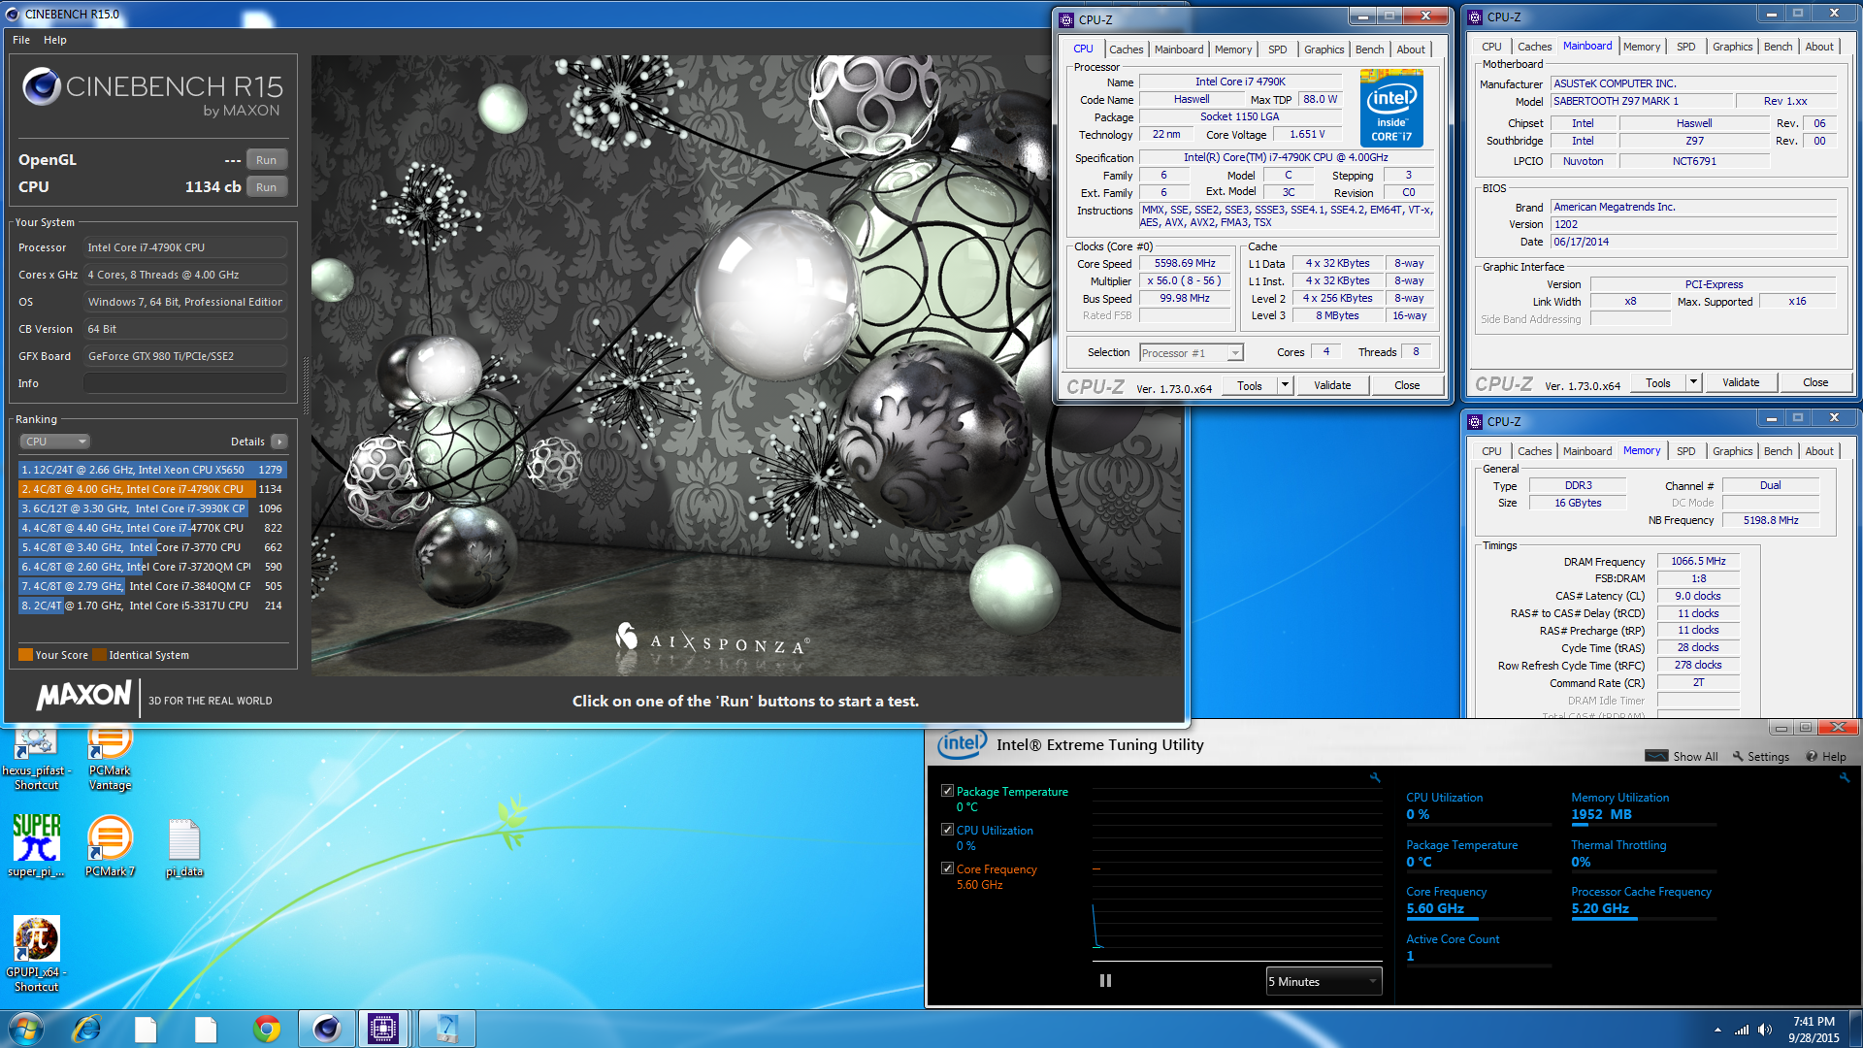1863x1048 pixels.
Task: Open XTU Settings
Action: [1761, 757]
